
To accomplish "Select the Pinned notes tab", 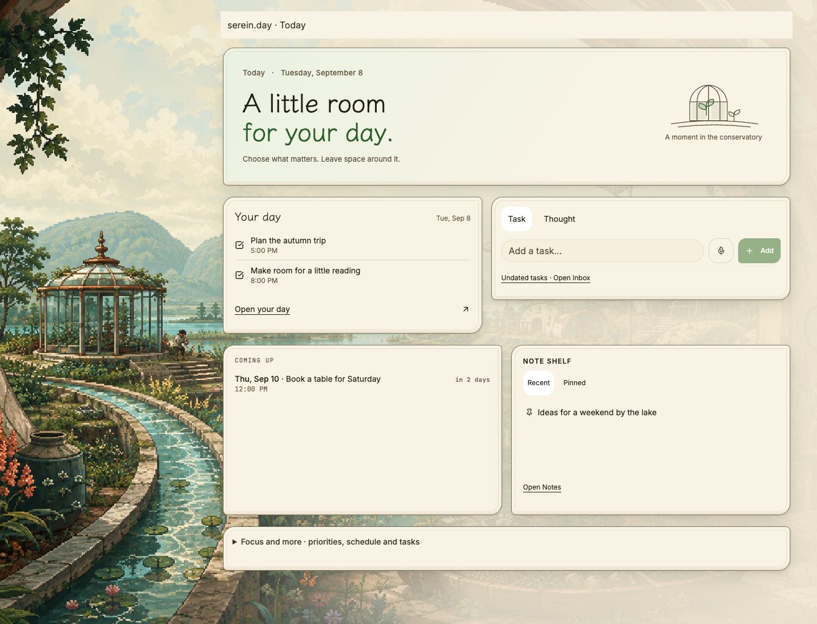I will pos(574,383).
